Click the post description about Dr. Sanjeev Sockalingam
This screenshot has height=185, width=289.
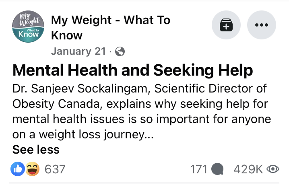142,111
